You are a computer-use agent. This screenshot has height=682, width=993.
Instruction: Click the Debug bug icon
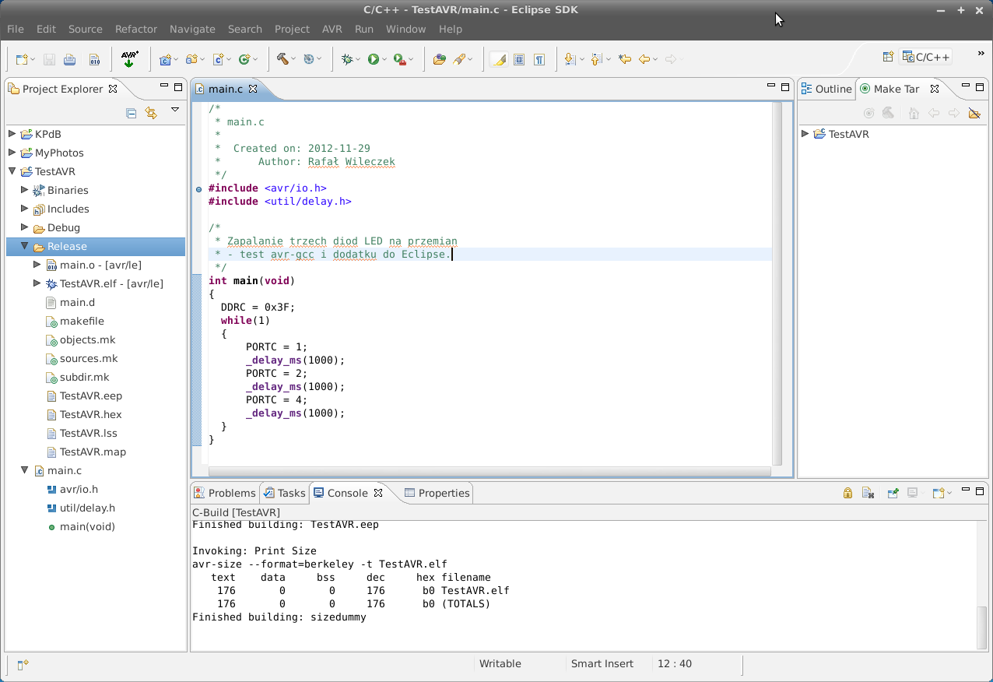[347, 59]
